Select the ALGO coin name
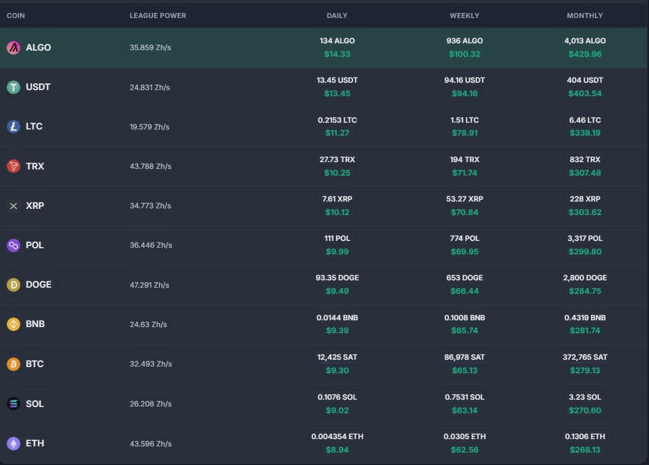 pos(38,48)
